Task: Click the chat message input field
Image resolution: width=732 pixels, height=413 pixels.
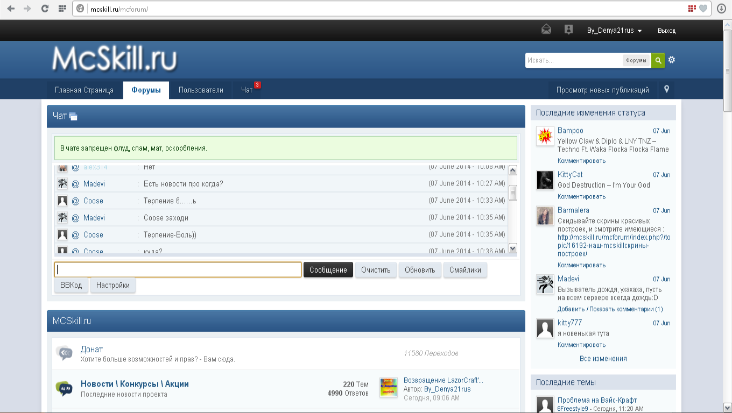Action: pos(178,269)
